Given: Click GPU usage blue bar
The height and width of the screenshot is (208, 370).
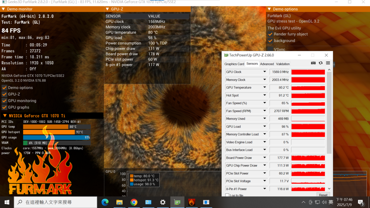Looking at the screenshot, I should point(57,138).
